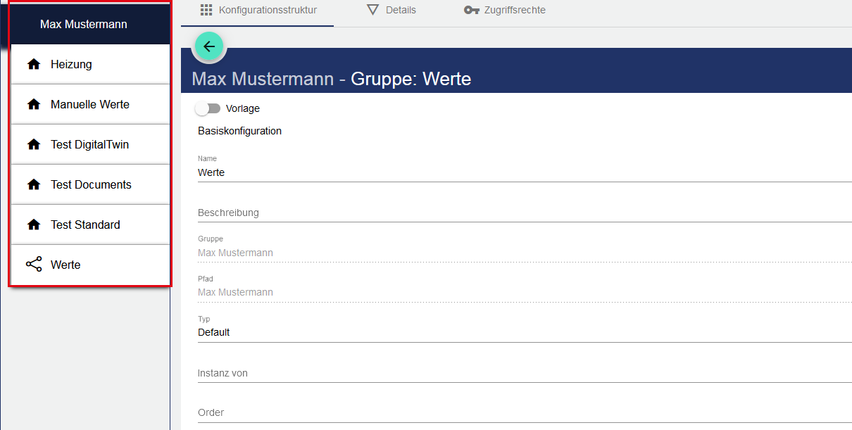Click the home icon beside Test Standard
The width and height of the screenshot is (852, 430).
[x=33, y=225]
